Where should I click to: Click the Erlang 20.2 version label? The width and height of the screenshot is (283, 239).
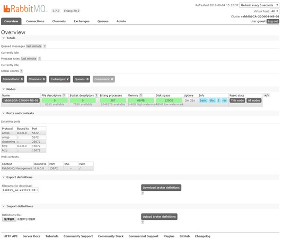[72, 11]
